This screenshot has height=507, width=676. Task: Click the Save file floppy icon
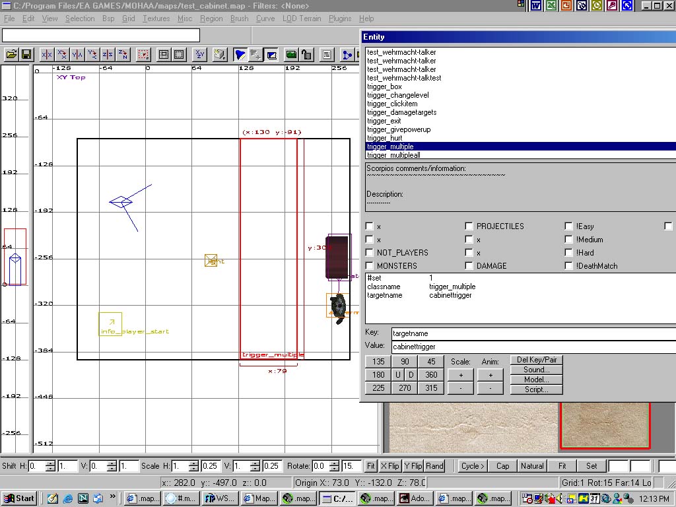26,54
